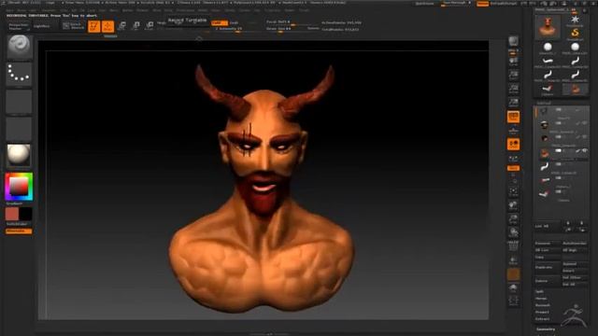This screenshot has width=598, height=336.
Task: Expand the Extract section
Action: [x=542, y=319]
